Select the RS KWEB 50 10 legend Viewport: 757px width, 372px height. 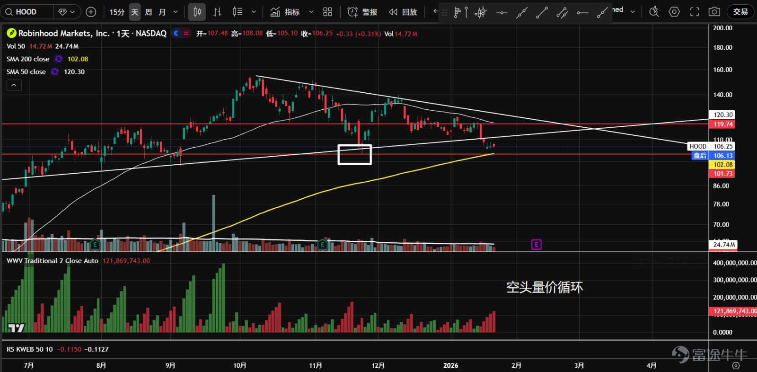pyautogui.click(x=30, y=349)
